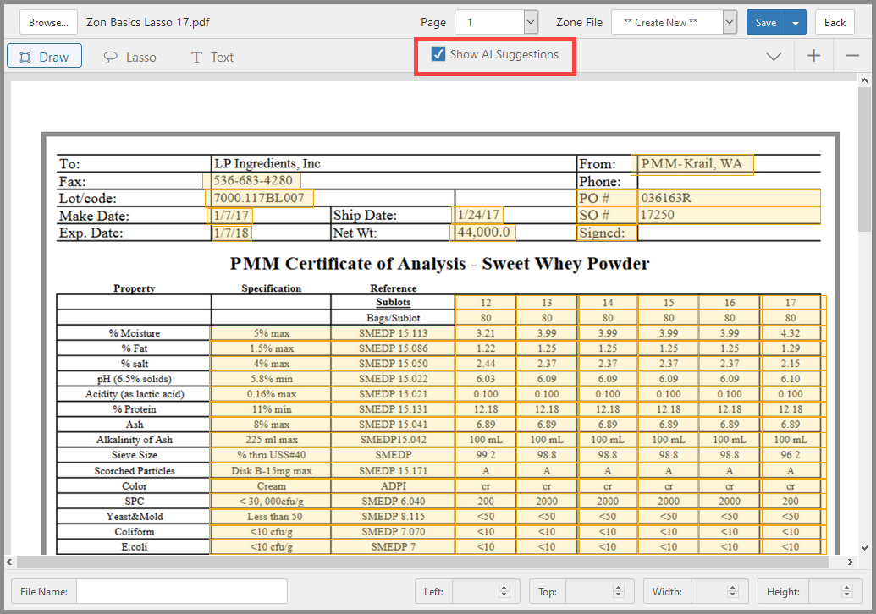This screenshot has width=876, height=614.
Task: Click the 'SMEDP 15.113' reference cell
Action: (x=394, y=333)
